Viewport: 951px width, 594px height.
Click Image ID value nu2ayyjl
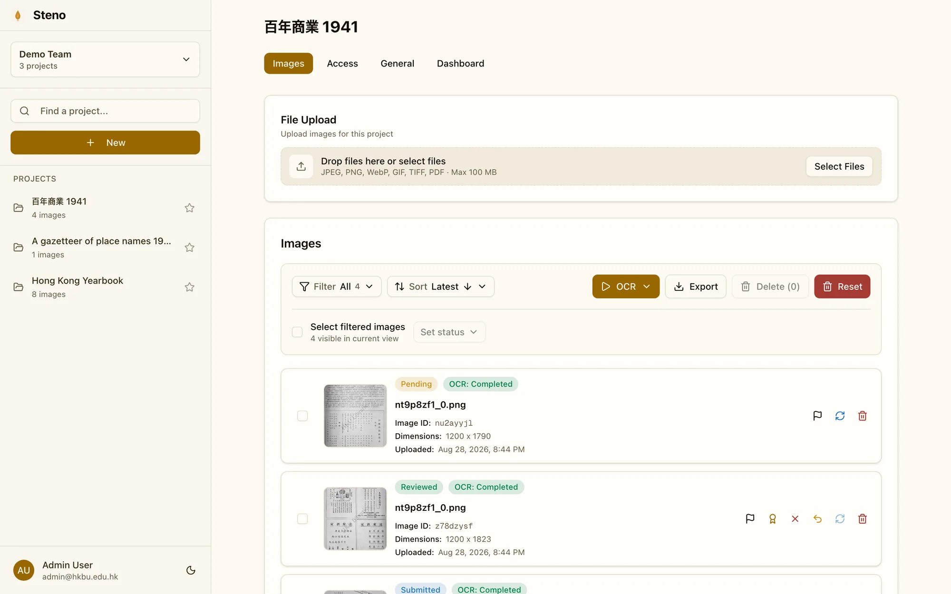tap(454, 423)
